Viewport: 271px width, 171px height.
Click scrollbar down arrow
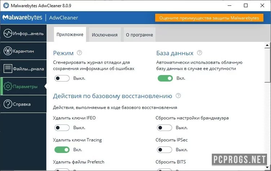tap(267, 167)
